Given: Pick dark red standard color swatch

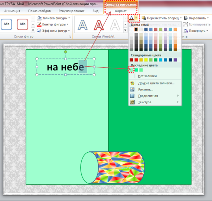Looking at the screenshot, I should [131, 60].
